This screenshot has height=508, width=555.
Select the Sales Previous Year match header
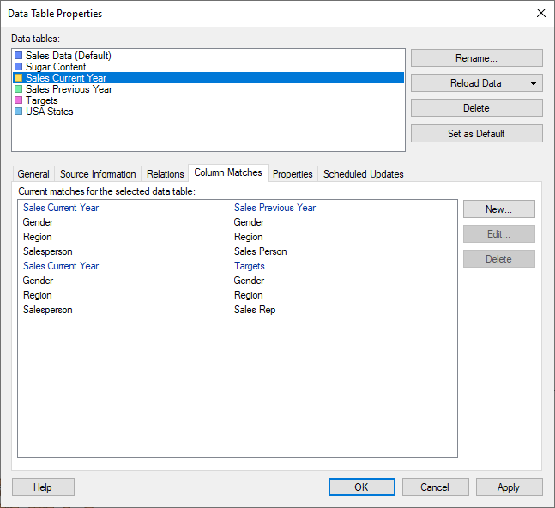click(237, 208)
